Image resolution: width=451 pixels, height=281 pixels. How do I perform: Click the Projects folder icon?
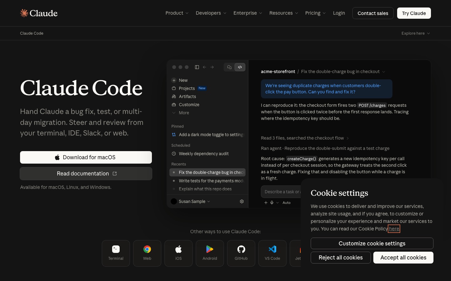[x=174, y=88]
